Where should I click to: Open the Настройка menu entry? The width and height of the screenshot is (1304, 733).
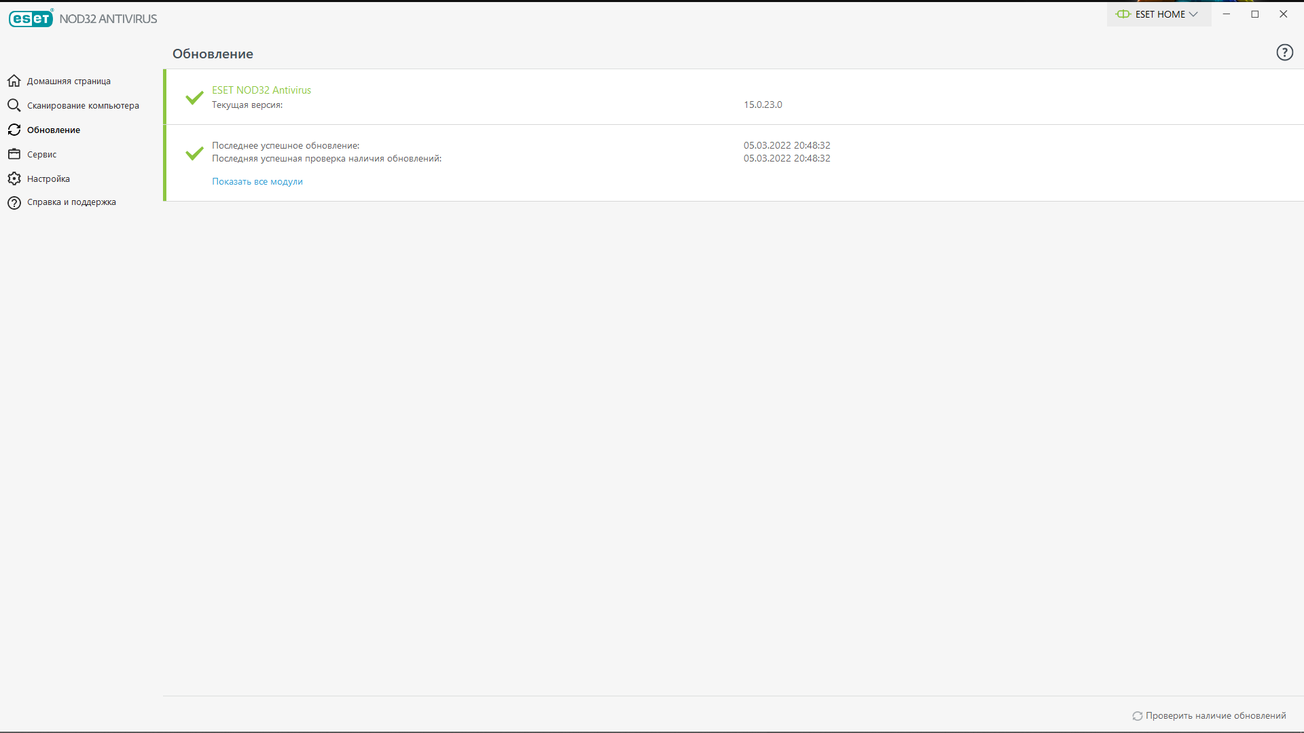coord(48,179)
